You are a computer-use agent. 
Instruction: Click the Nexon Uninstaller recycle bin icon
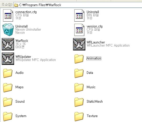(8, 30)
